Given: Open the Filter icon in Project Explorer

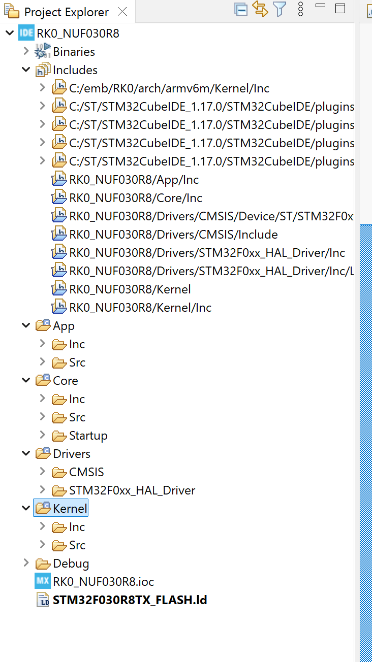Looking at the screenshot, I should point(280,9).
